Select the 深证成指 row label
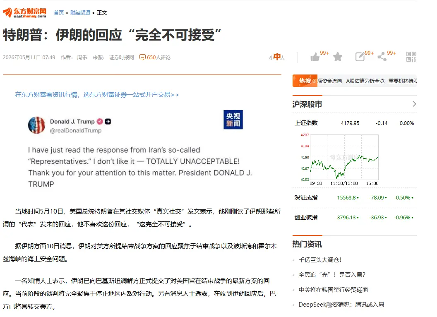 click(x=306, y=197)
